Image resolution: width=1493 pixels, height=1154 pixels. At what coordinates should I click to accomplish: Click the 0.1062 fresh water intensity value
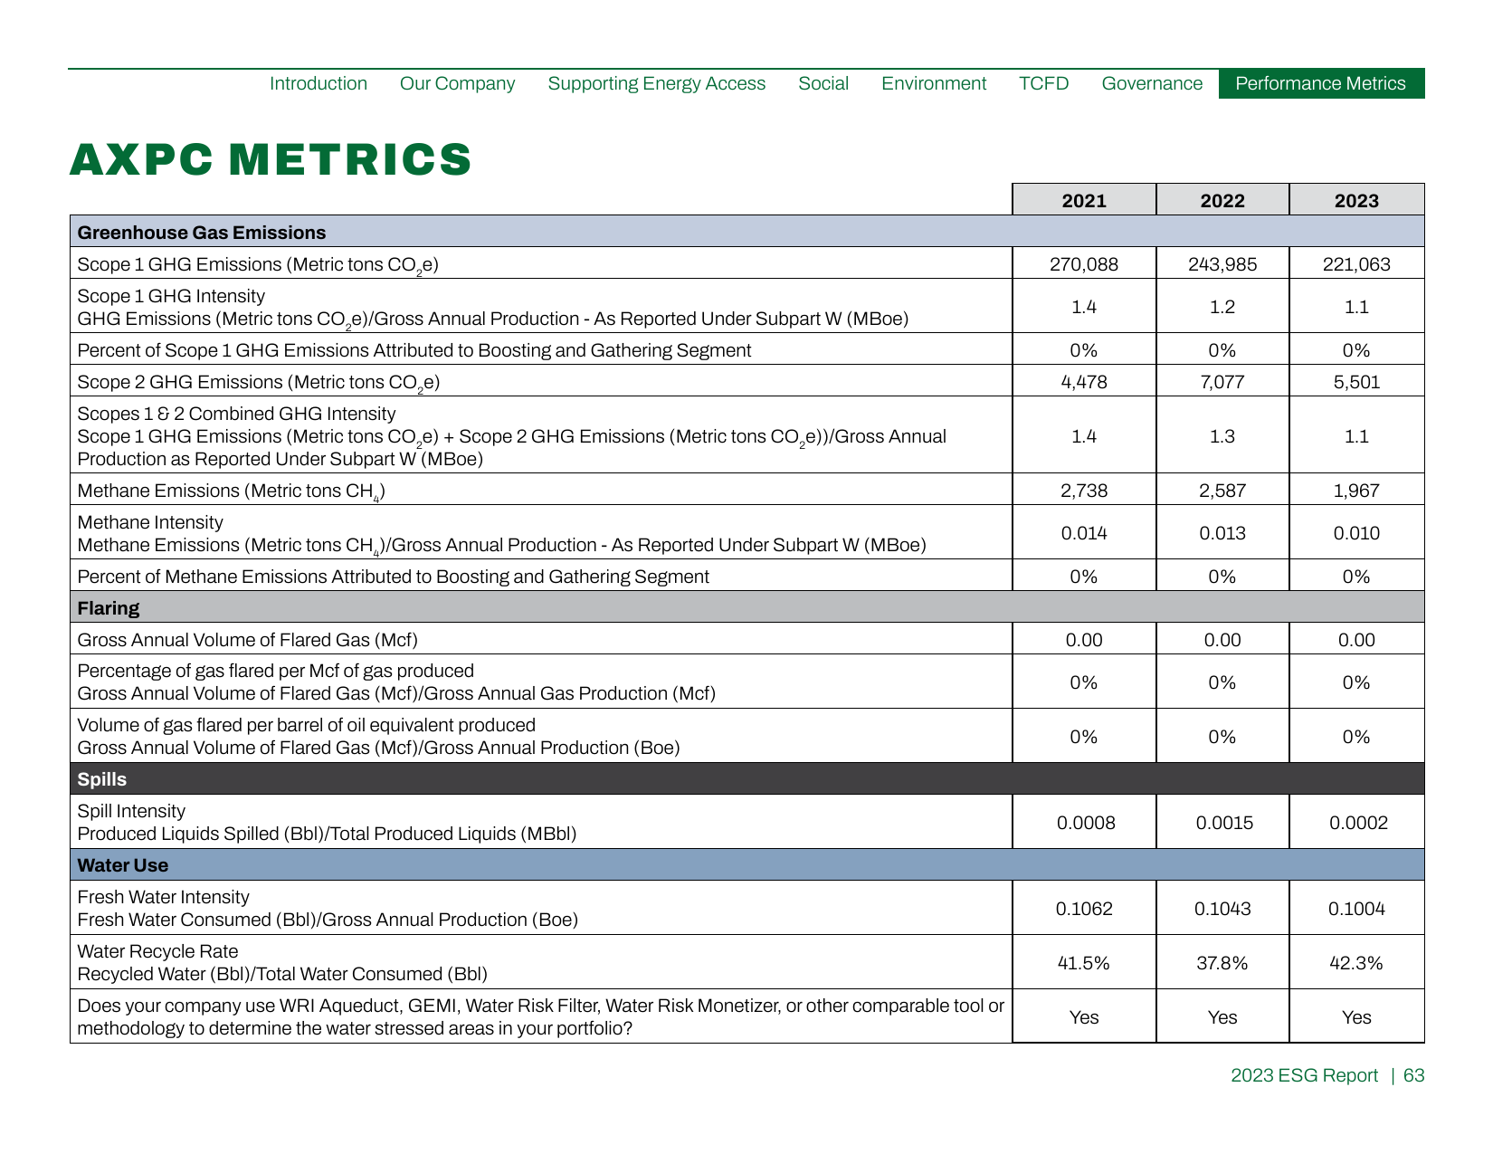[x=1084, y=909]
